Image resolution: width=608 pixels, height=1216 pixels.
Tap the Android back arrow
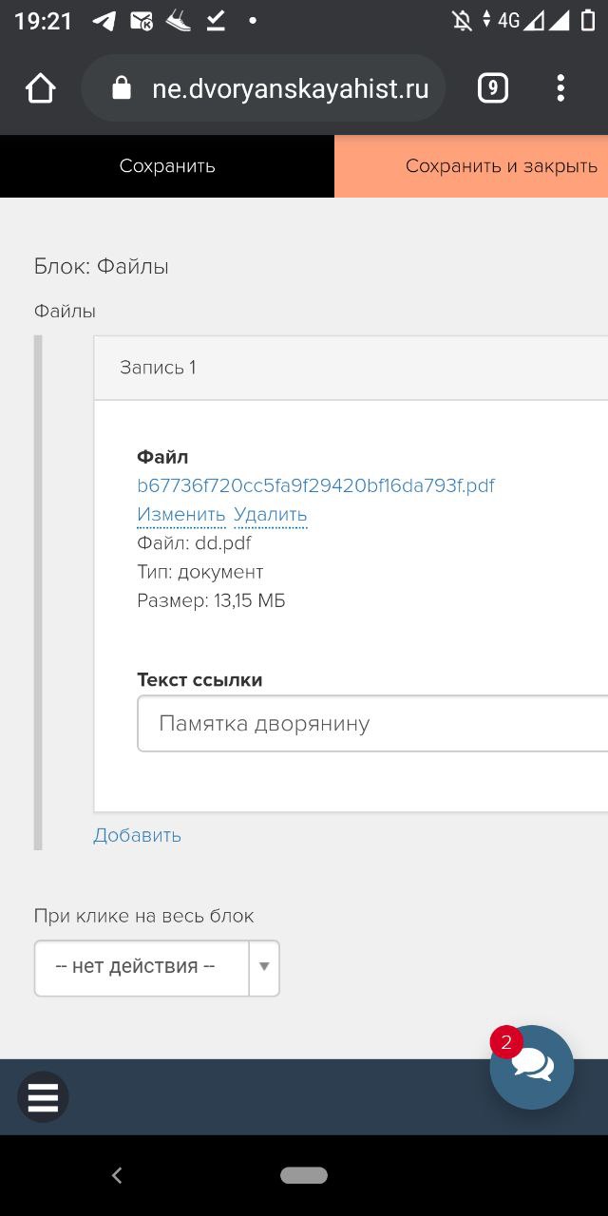tap(117, 1175)
